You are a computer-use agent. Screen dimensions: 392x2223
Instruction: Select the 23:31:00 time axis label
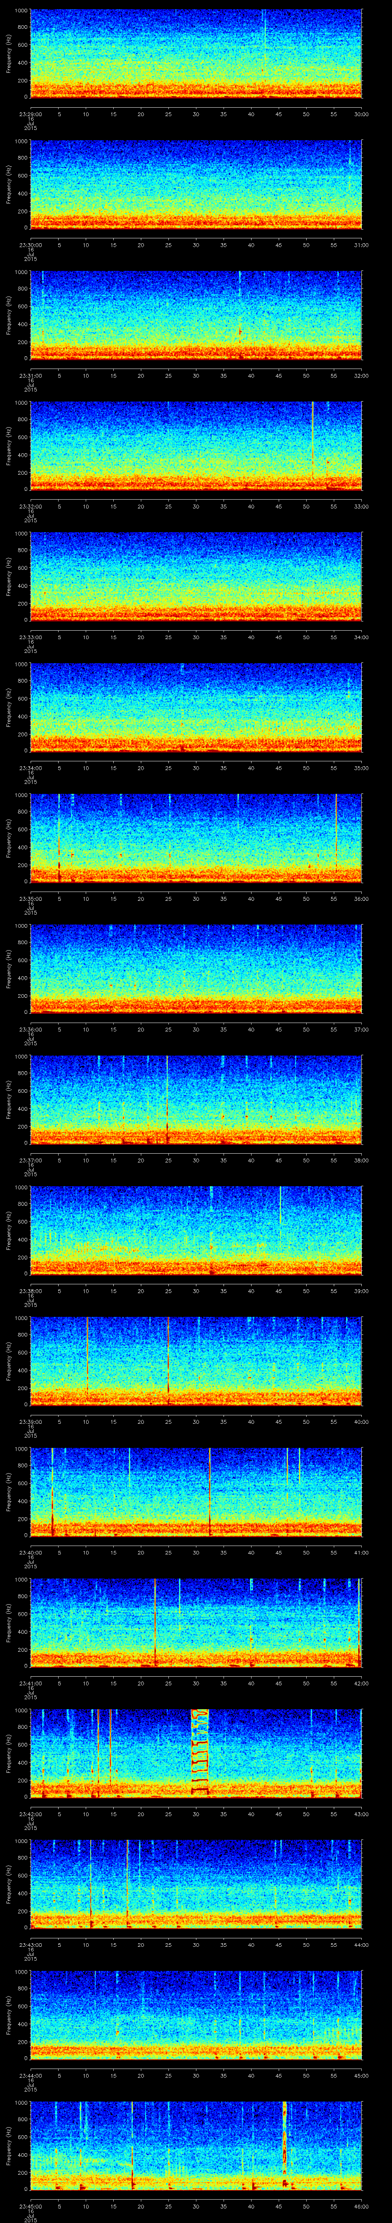point(30,375)
